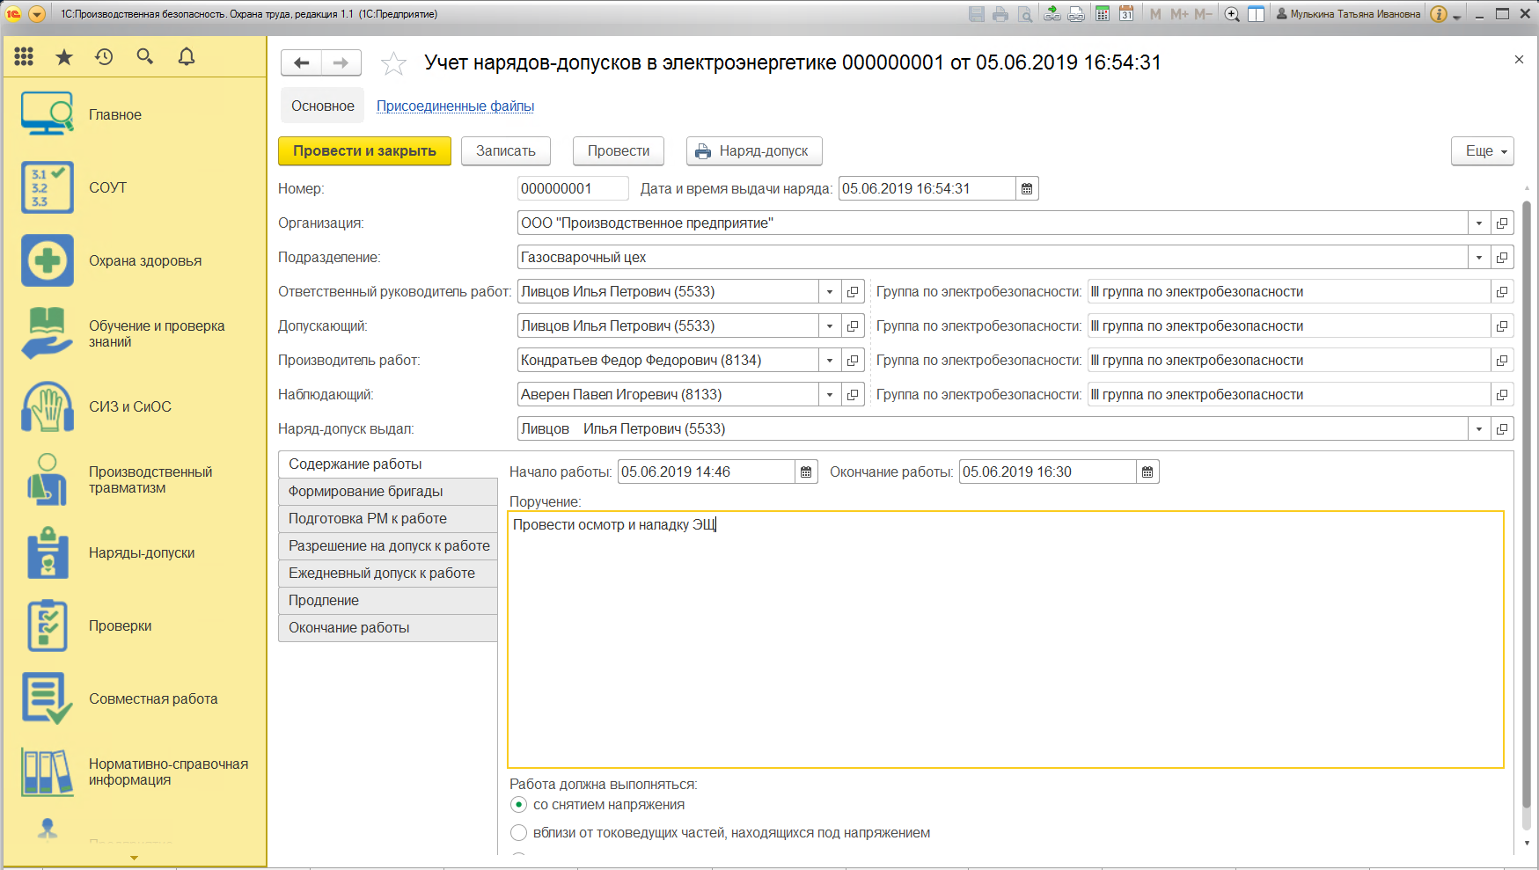Add document to favorites with star
This screenshot has width=1539, height=870.
point(393,63)
